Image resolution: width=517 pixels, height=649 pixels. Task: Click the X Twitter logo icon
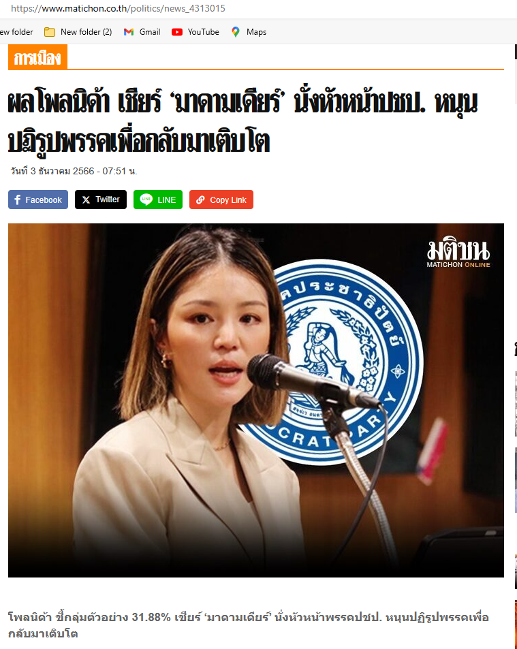tap(86, 200)
